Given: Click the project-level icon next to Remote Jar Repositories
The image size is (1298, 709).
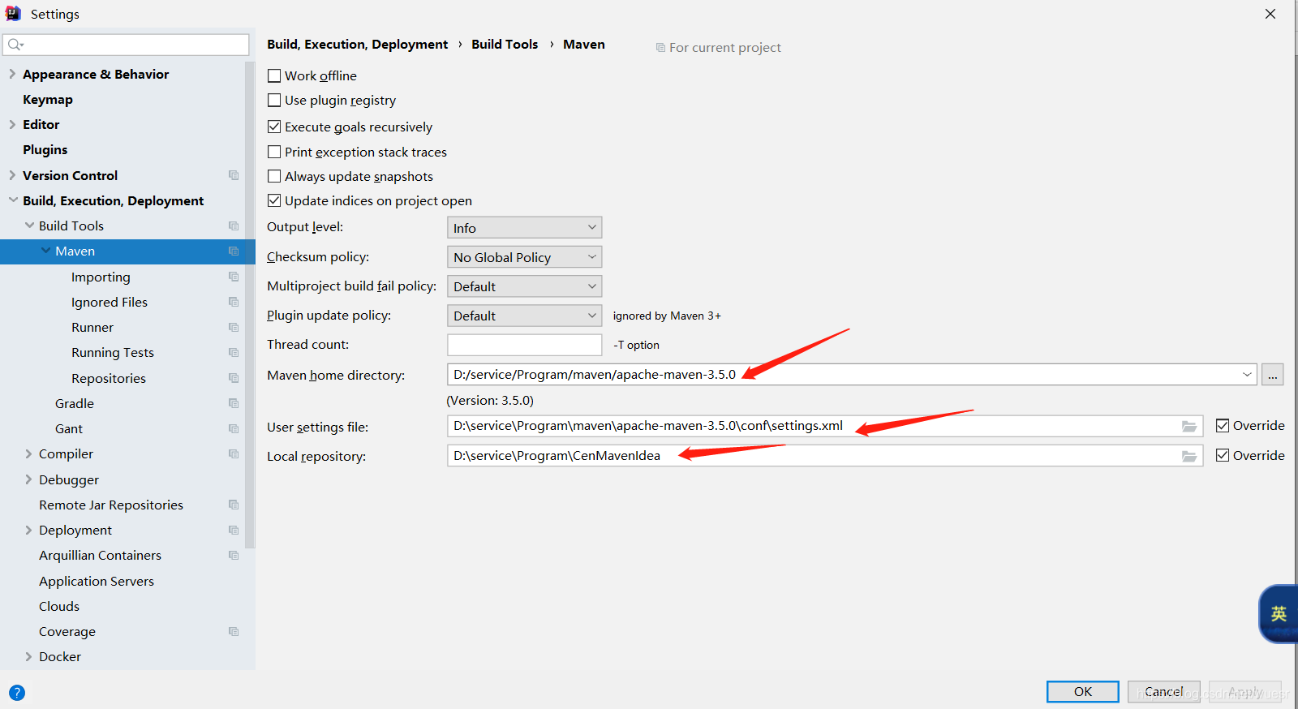Looking at the screenshot, I should click(x=234, y=505).
